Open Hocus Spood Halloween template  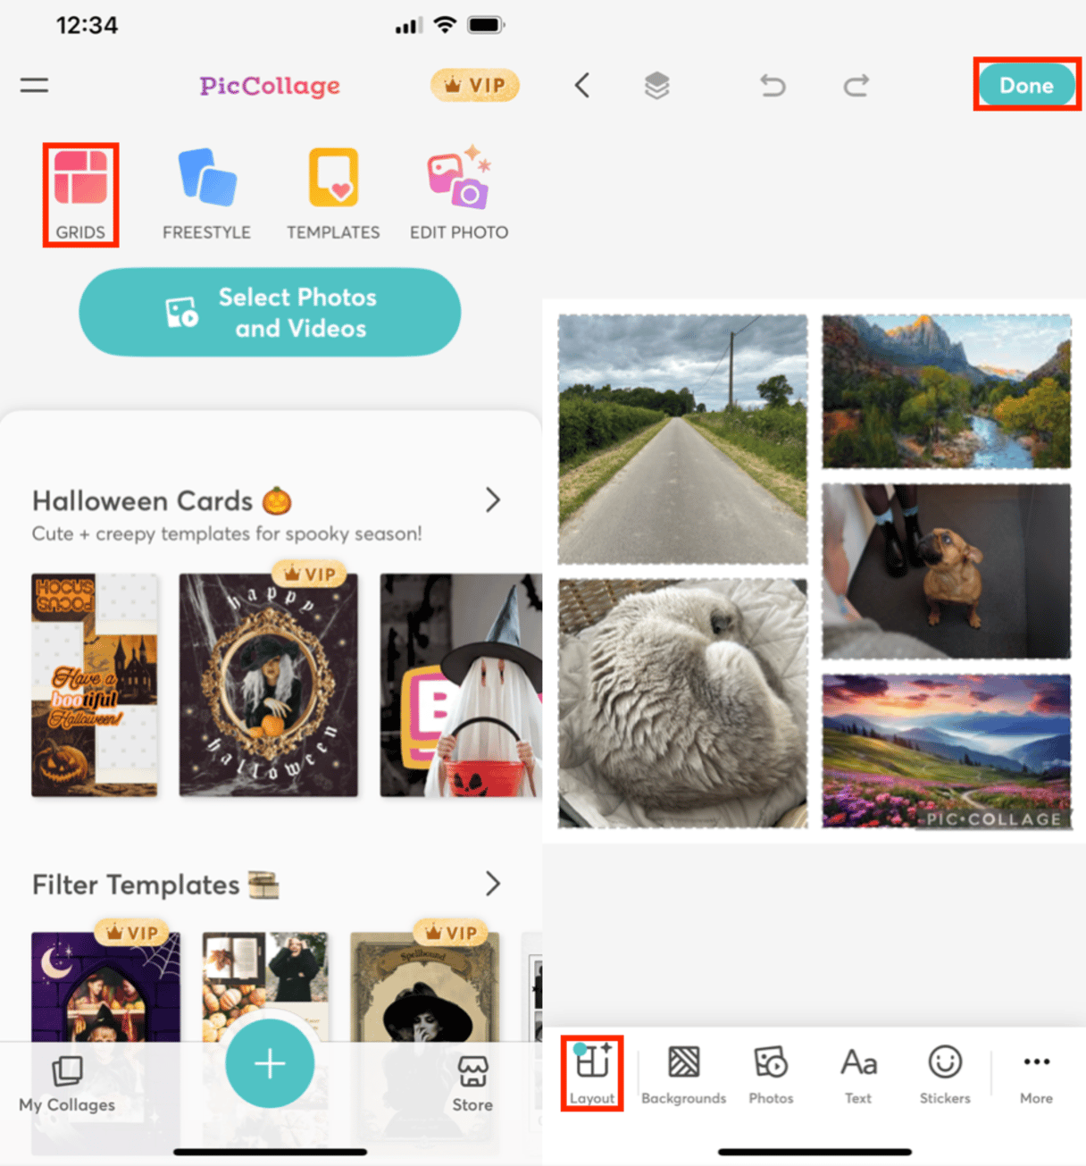[95, 685]
